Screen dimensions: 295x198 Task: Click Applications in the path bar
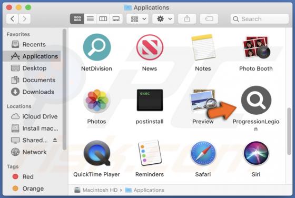click(145, 190)
